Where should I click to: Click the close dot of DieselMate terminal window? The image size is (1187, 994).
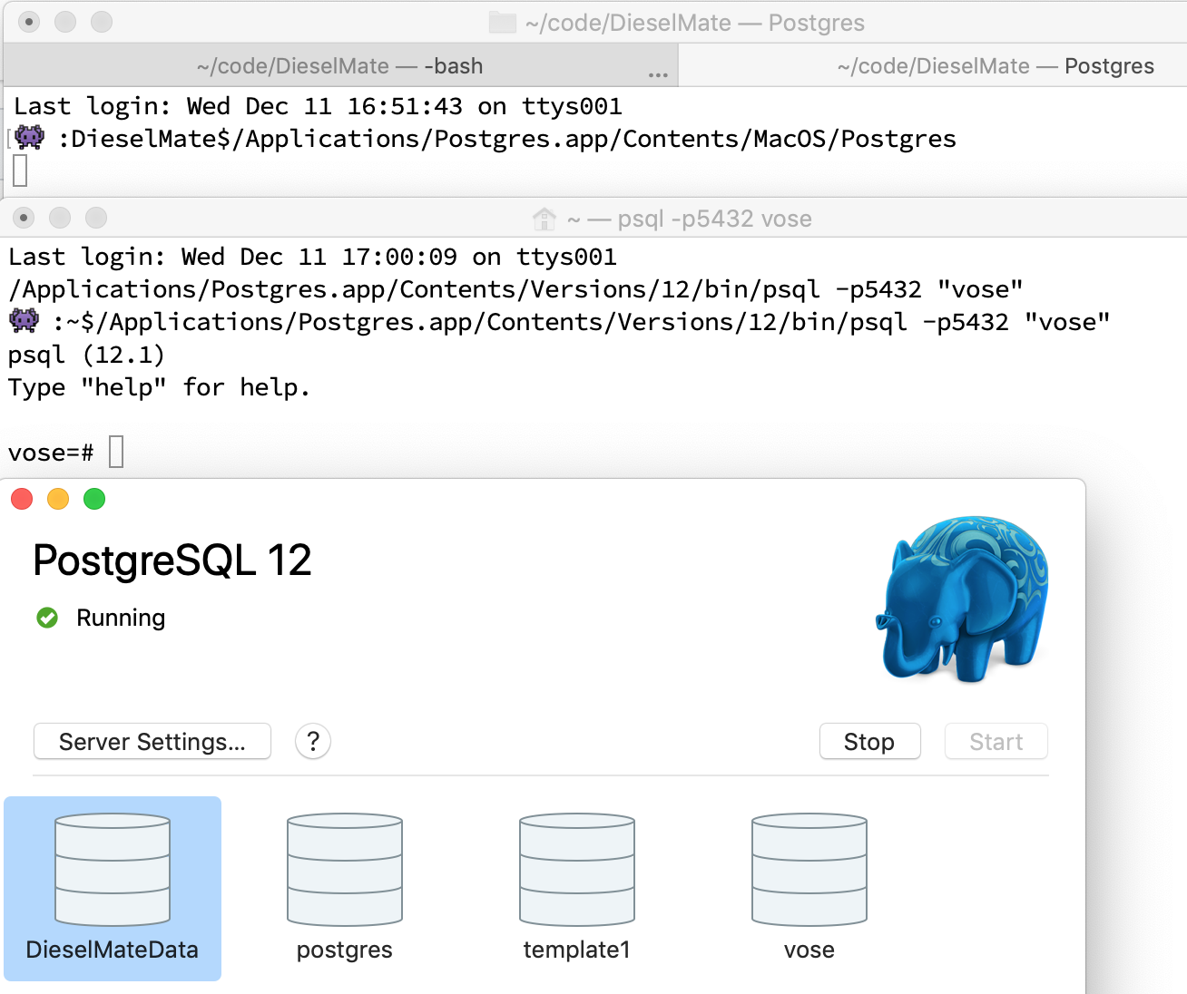pos(29,22)
